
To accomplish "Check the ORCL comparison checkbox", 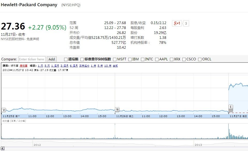I will coord(200,59).
